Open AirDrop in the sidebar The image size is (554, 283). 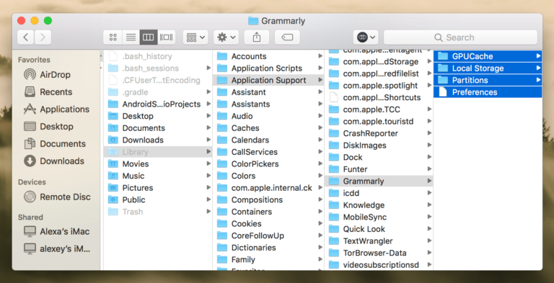click(x=55, y=75)
